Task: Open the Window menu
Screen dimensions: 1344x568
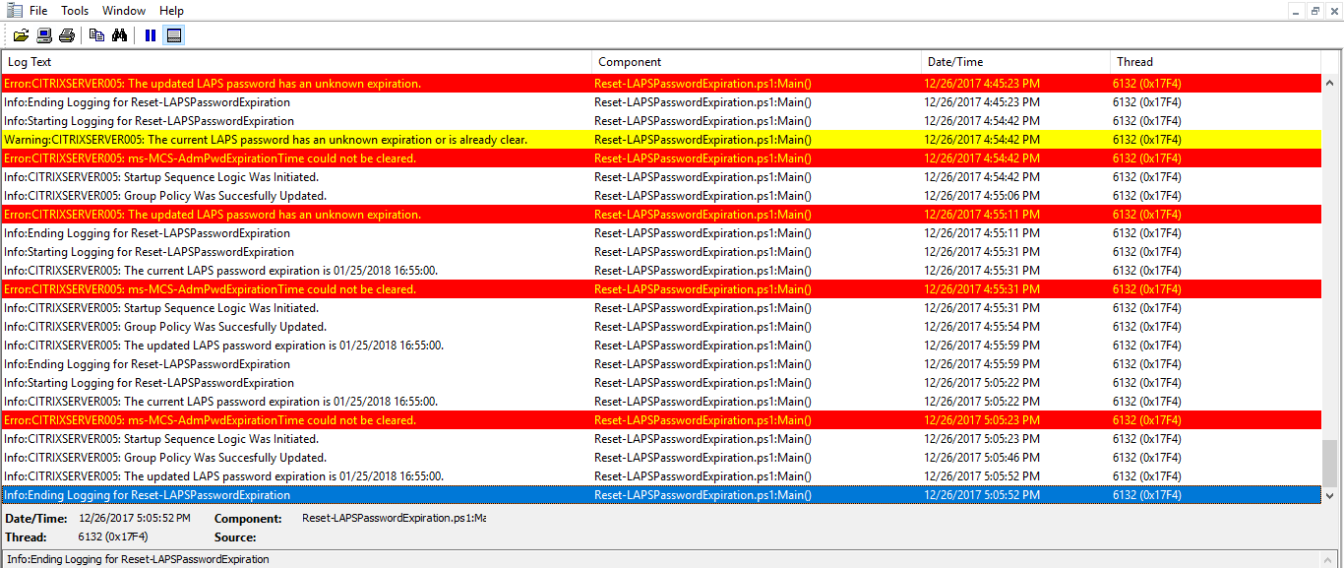Action: click(x=124, y=11)
